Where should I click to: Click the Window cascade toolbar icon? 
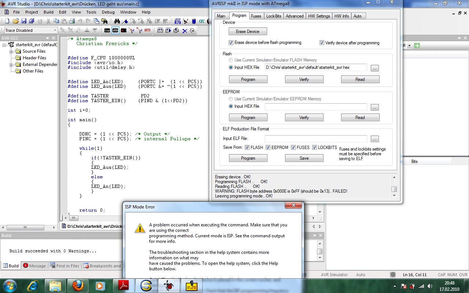[x=96, y=21]
